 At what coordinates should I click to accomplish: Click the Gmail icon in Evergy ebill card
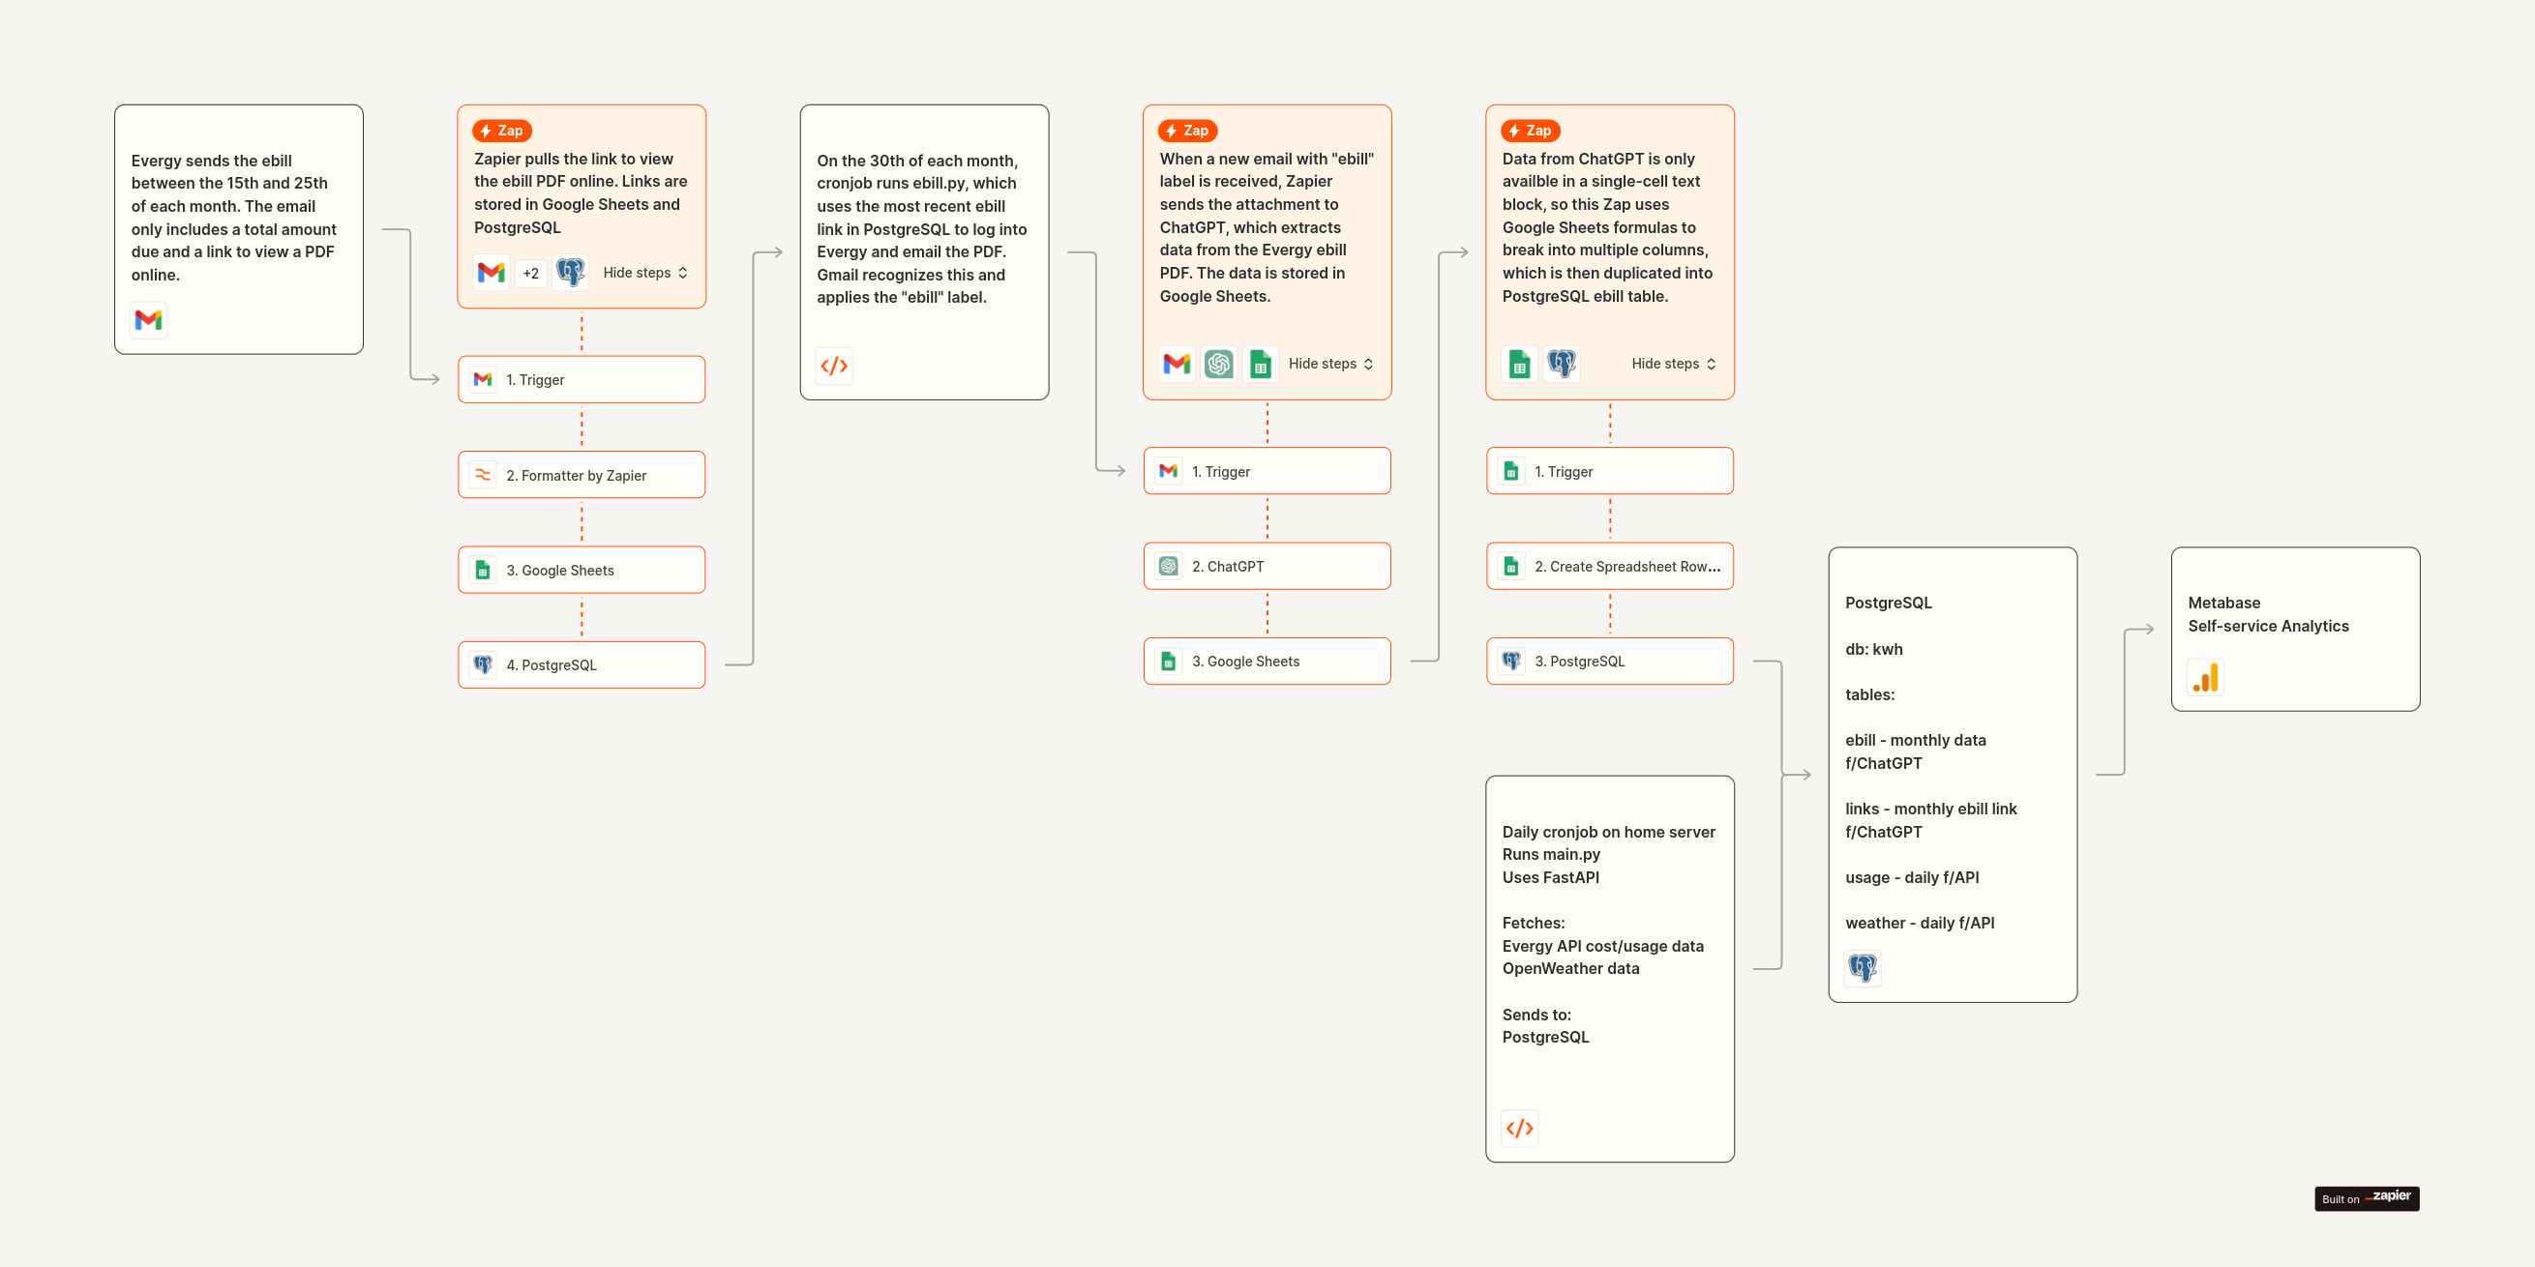[x=149, y=320]
